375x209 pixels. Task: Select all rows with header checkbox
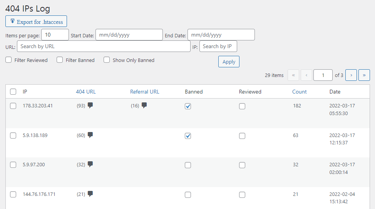(x=13, y=92)
